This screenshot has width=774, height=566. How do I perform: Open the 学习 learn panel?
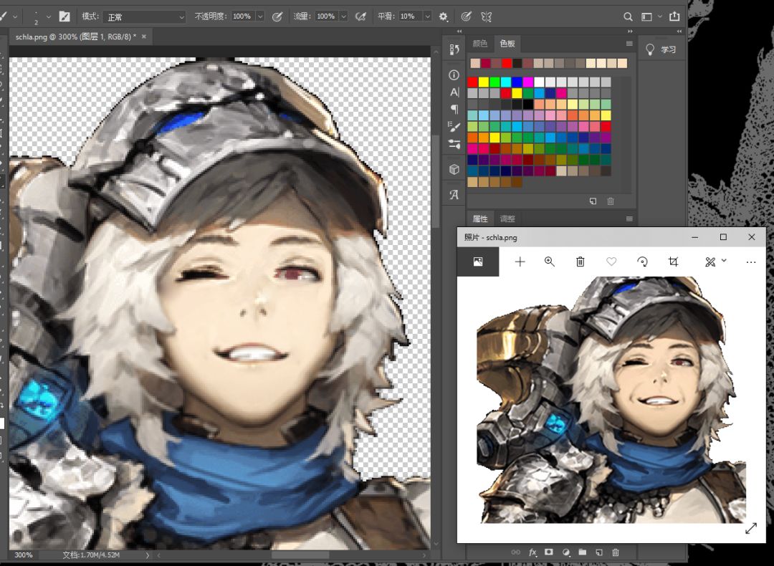click(661, 49)
